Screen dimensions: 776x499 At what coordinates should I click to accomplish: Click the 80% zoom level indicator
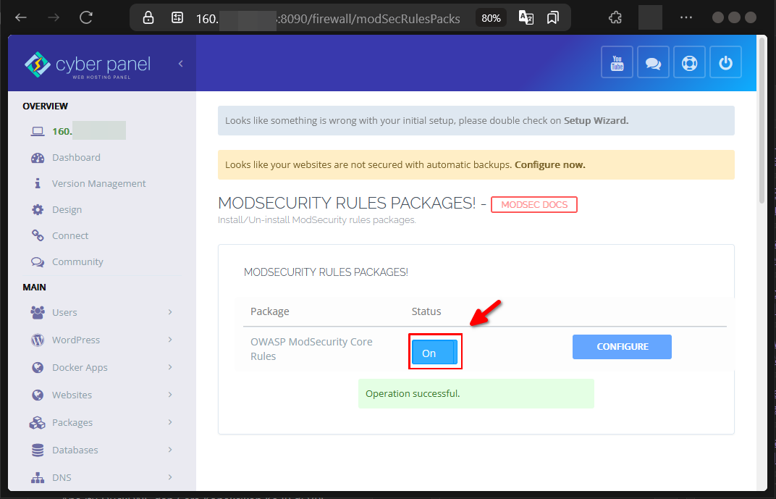click(x=491, y=18)
